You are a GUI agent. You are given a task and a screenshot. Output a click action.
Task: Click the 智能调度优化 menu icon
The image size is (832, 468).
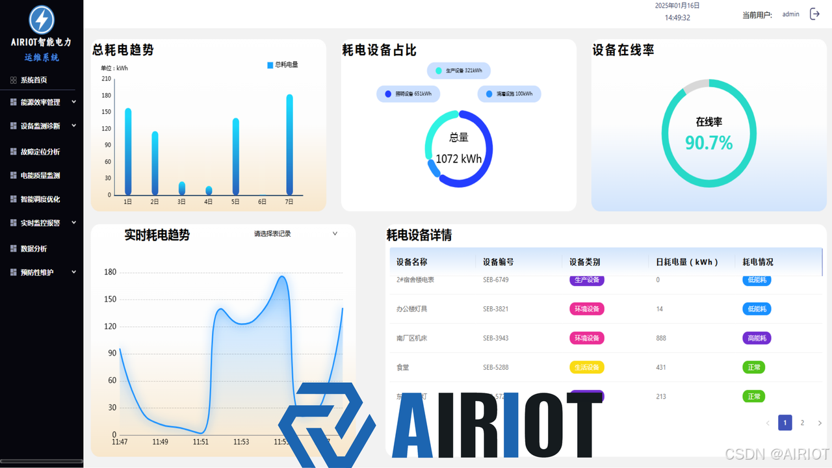pos(14,199)
